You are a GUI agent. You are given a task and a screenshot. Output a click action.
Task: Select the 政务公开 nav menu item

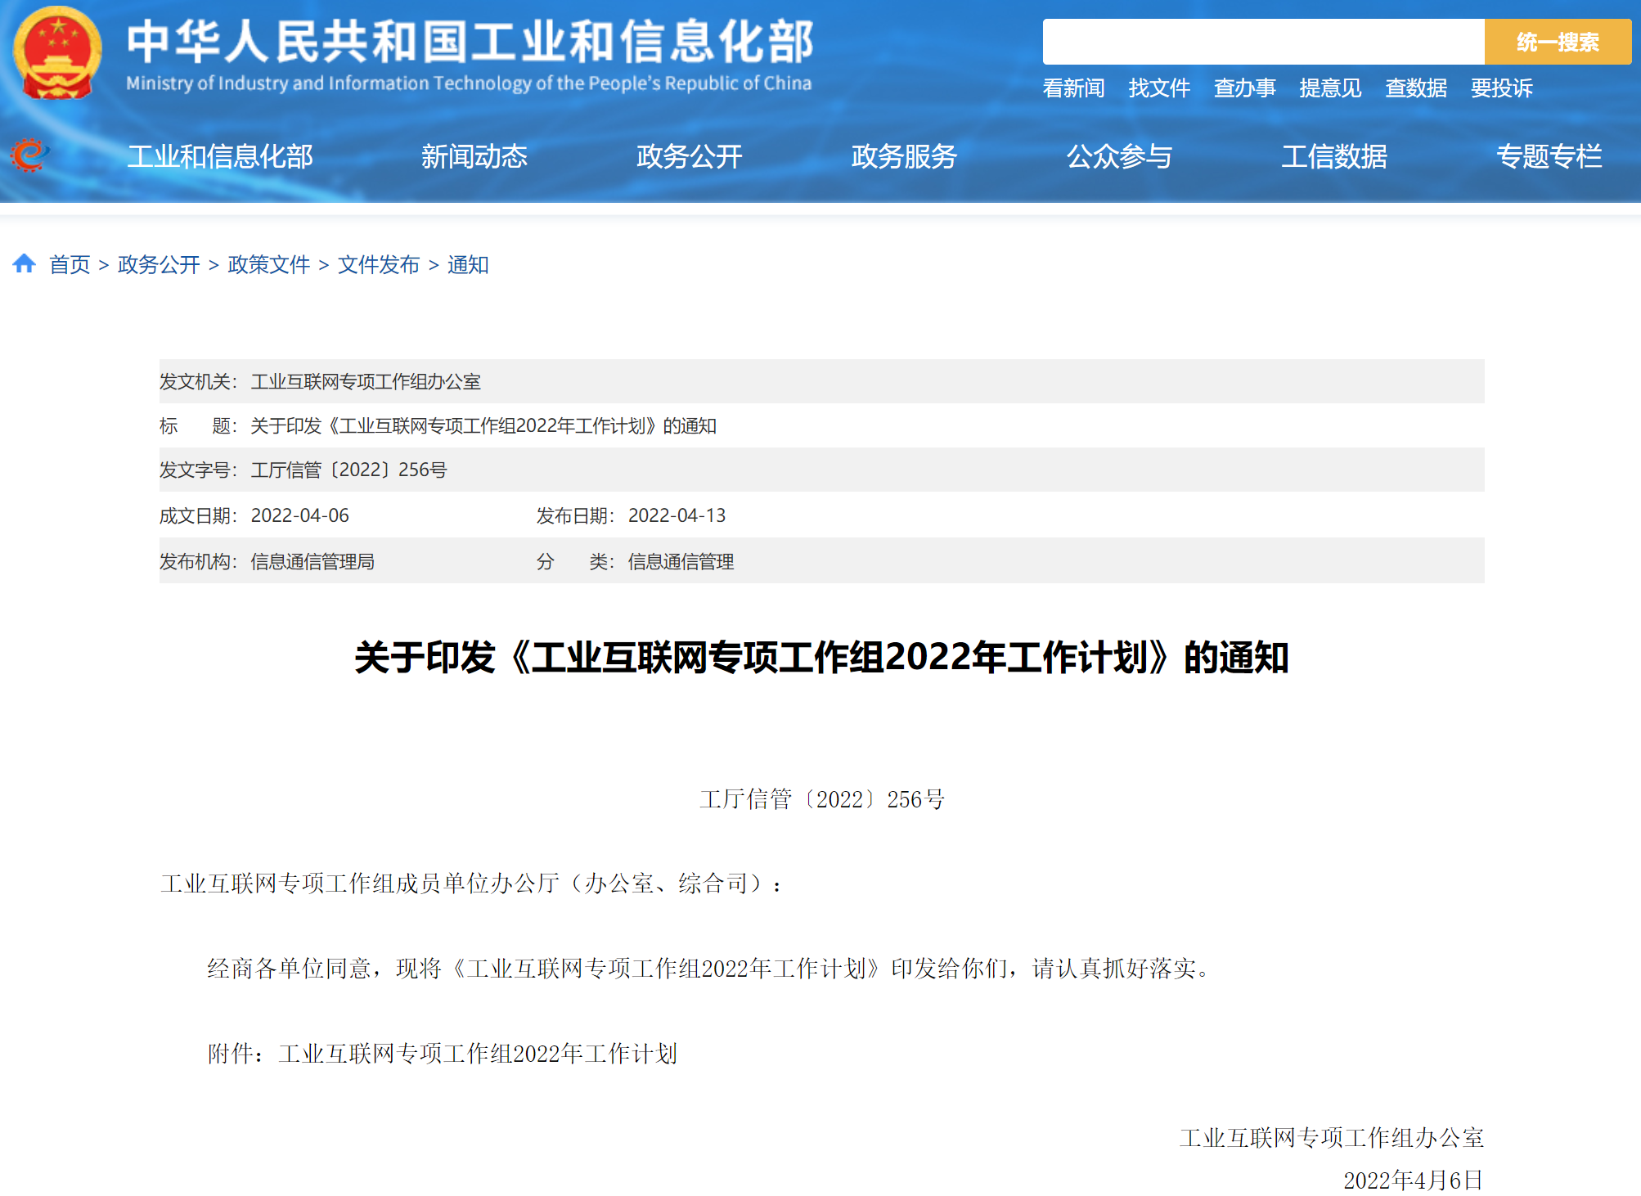pyautogui.click(x=689, y=156)
